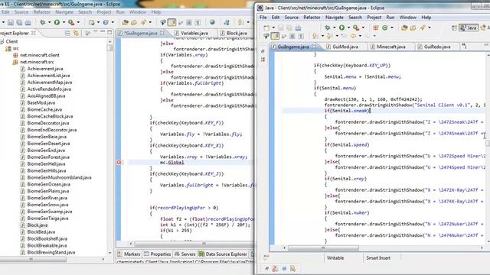Click Project Explorer vertical scrollbar thumb
Image resolution: width=490 pixels, height=275 pixels.
(109, 47)
